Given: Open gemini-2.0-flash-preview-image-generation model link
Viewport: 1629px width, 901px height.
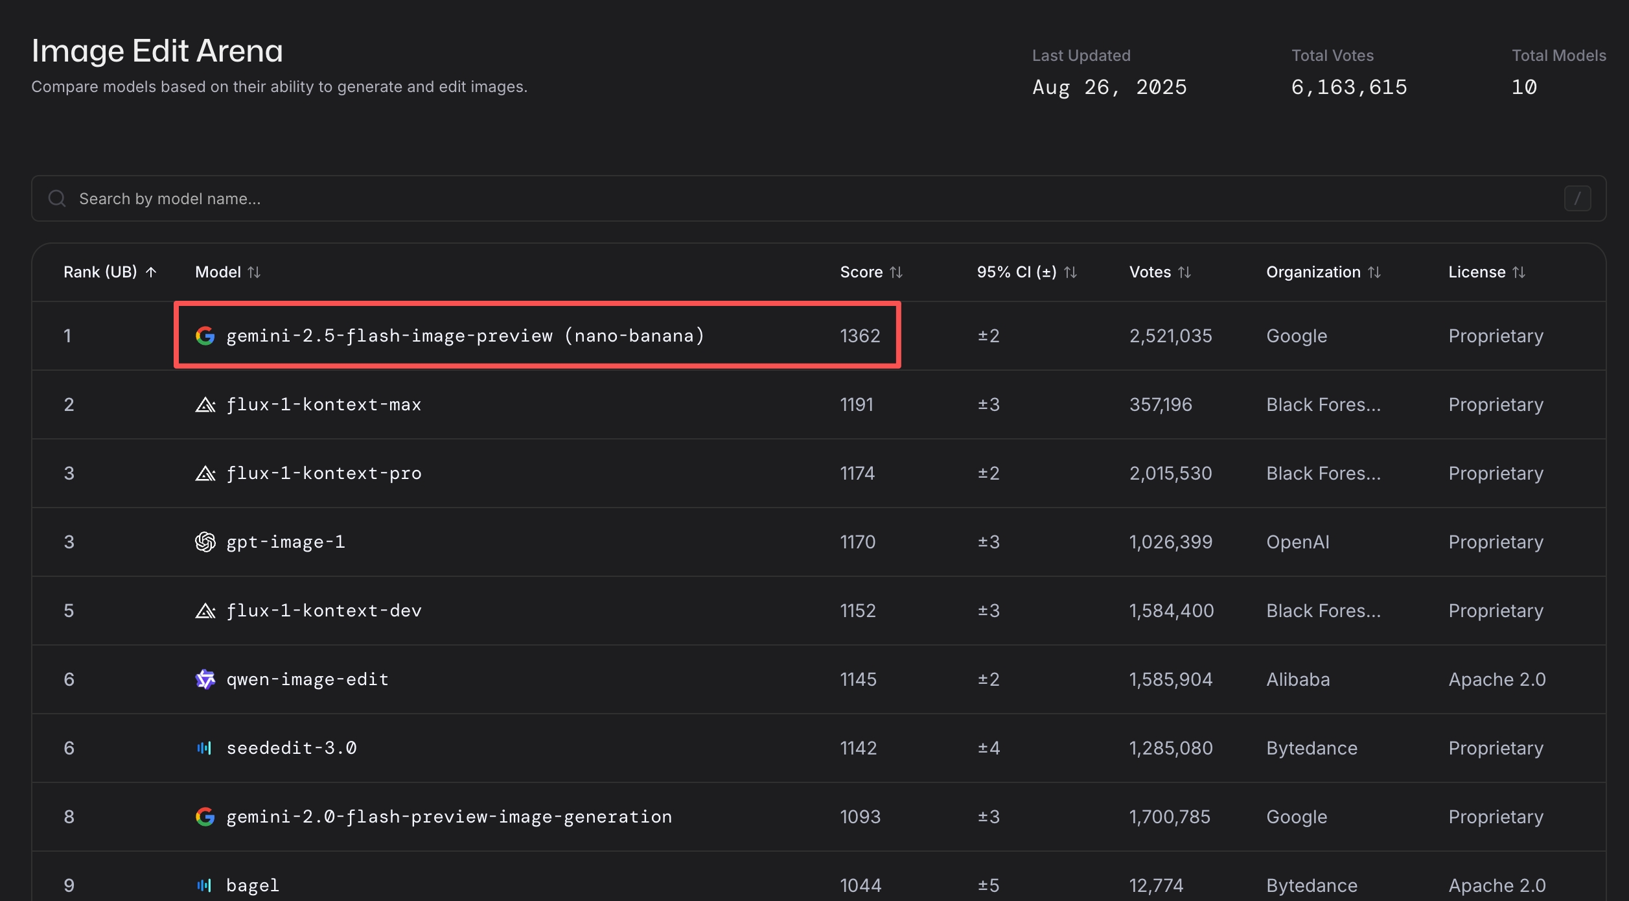Looking at the screenshot, I should click(x=449, y=817).
